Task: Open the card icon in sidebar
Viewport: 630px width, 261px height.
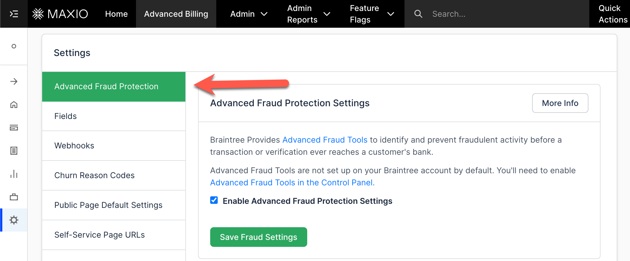Action: tap(14, 128)
